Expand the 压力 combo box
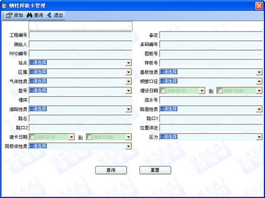Viewport: 265px width, 198px height. [x=259, y=137]
